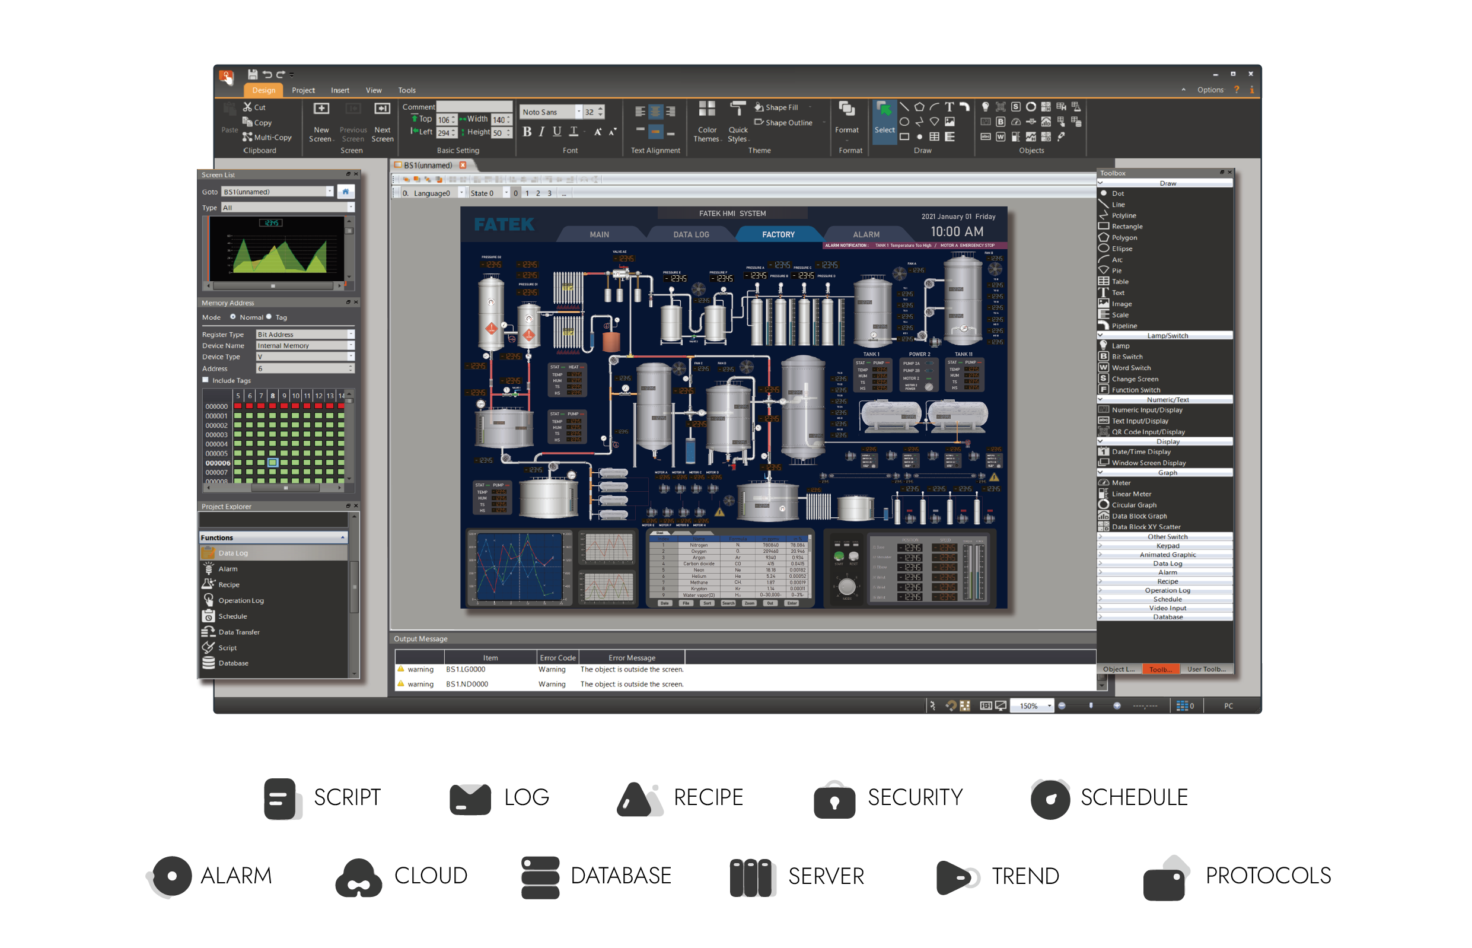This screenshot has width=1472, height=948.
Task: Open Color Themes in the Theme group
Action: (706, 122)
